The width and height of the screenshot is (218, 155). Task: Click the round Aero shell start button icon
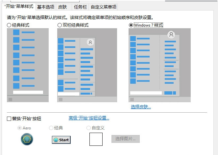(x=27, y=139)
